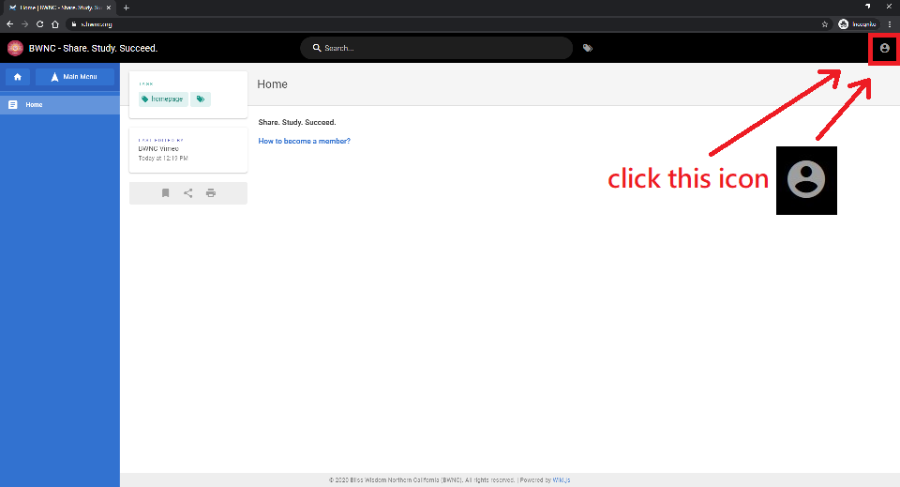900x487 pixels.
Task: Click the account icon in the top-right header
Action: [884, 48]
